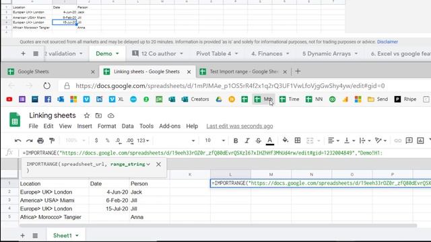Viewport: 431px width, 242px height.
Task: Apply strikethrough formatting
Action: [x=258, y=140]
